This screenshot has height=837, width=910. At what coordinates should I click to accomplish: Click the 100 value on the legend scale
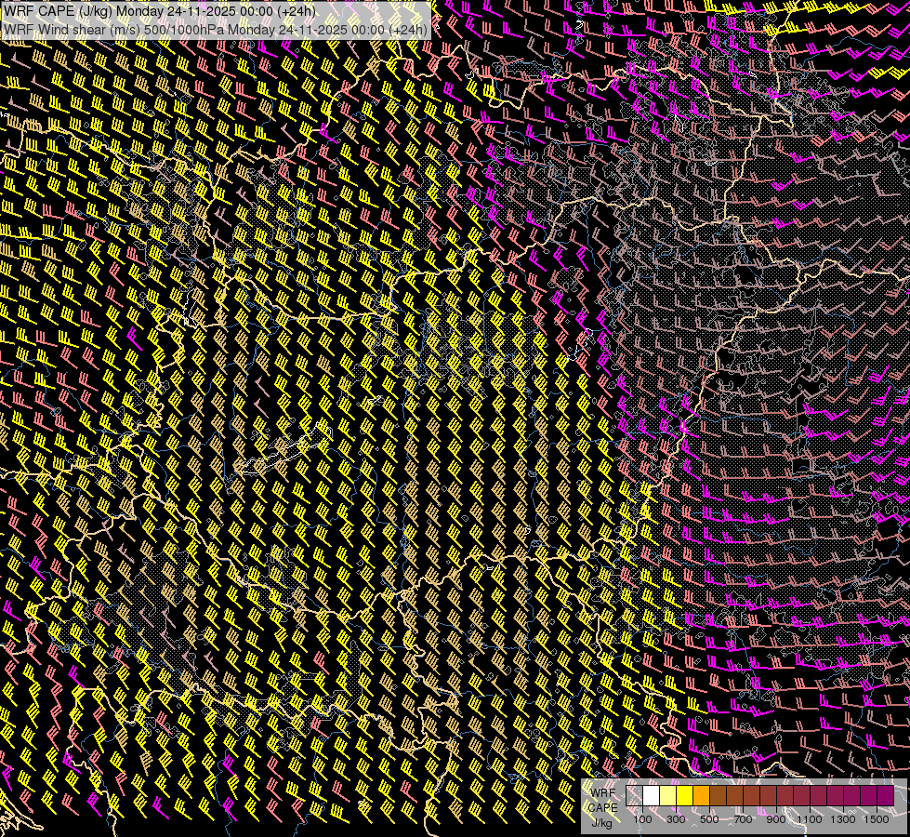[x=642, y=819]
